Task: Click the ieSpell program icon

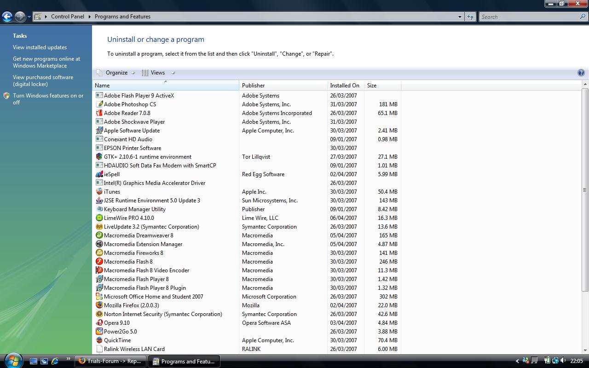Action: coord(99,174)
